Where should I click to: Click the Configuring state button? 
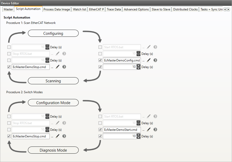(53, 33)
